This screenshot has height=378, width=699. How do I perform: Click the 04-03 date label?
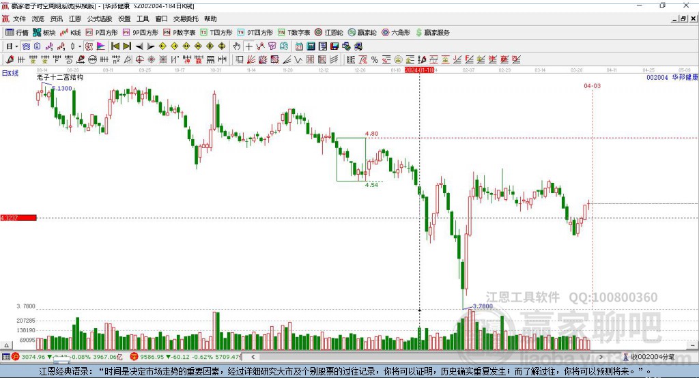[592, 85]
